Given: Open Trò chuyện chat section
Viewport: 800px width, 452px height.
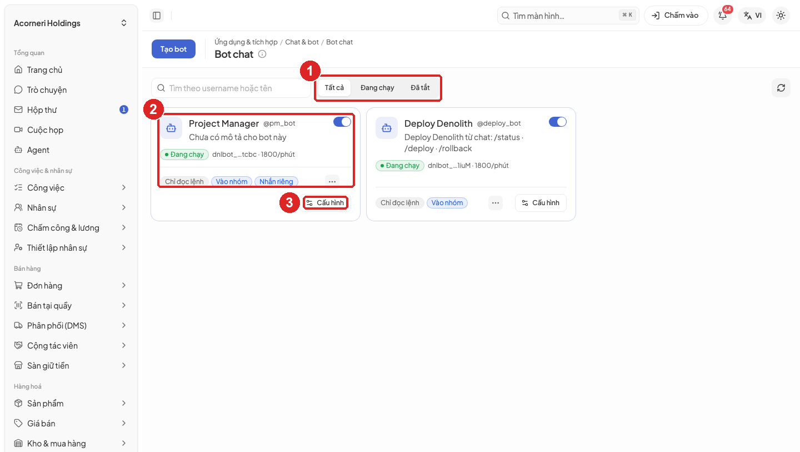Looking at the screenshot, I should point(71,90).
